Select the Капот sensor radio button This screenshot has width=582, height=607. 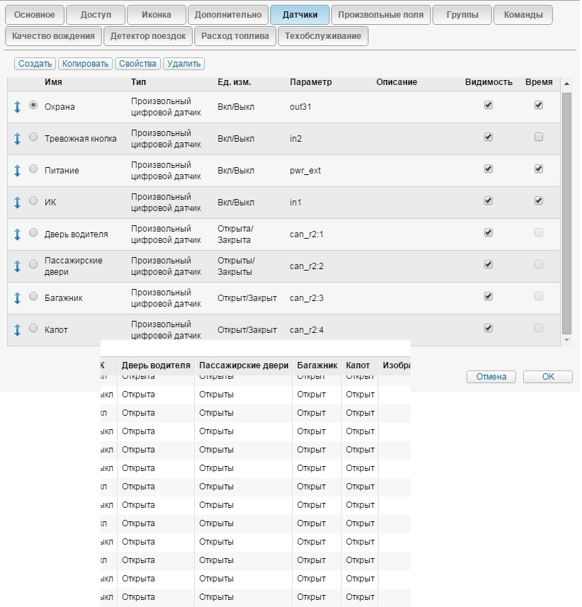pos(33,329)
